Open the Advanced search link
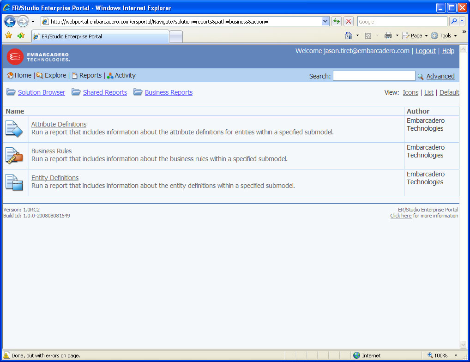Screen dimensions: 470x362 (x=440, y=76)
